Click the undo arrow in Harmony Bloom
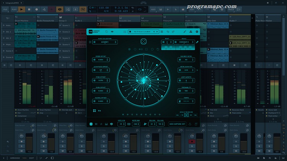 168,32
